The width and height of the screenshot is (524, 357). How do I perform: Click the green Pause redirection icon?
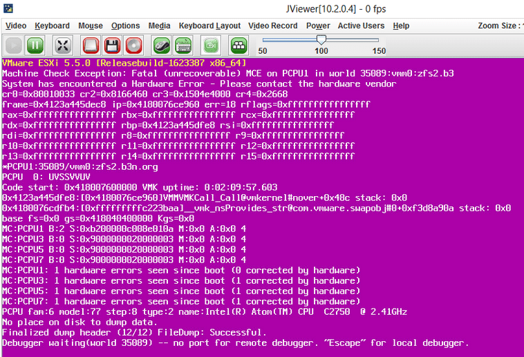point(35,46)
